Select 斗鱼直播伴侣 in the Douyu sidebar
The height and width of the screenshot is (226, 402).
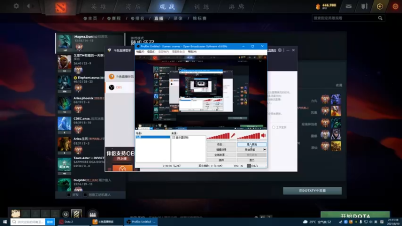(120, 76)
